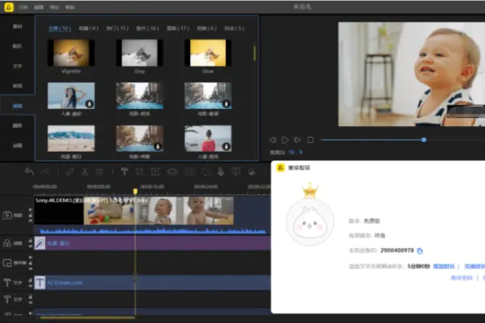The image size is (485, 323).
Task: Click the undo arrow in timeline toolbar
Action: 29,172
